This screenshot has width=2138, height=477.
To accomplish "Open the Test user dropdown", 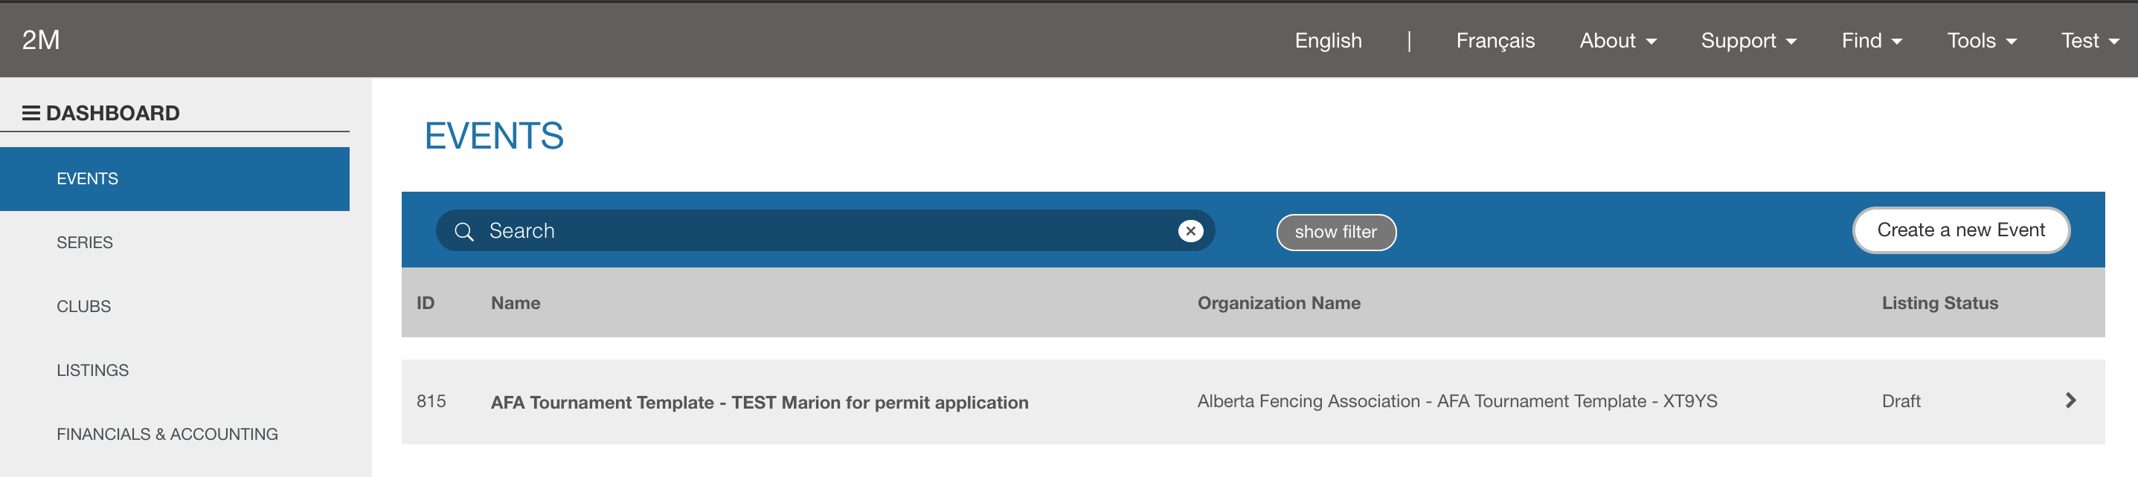I will coord(2089,41).
